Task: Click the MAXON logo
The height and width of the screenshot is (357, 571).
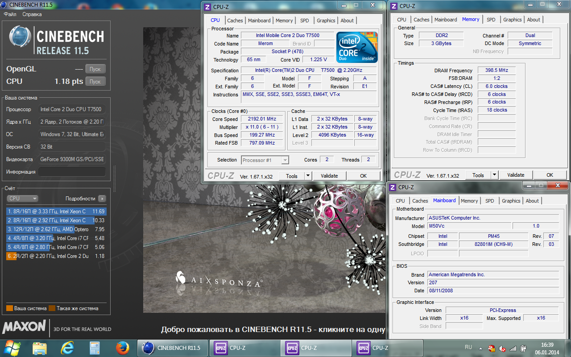Action: tap(24, 327)
